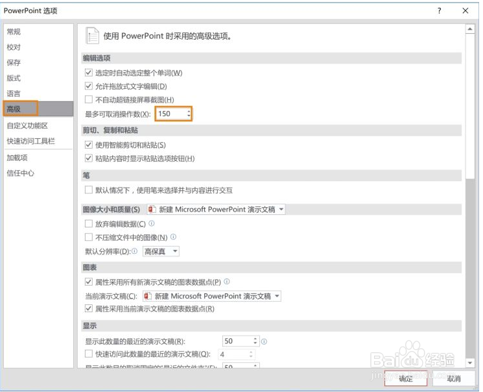Click the scrollbar up arrow
Viewport: 483px width, 392px height.
[x=470, y=29]
